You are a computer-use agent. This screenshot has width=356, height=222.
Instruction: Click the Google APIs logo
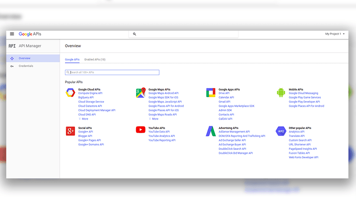pos(30,34)
